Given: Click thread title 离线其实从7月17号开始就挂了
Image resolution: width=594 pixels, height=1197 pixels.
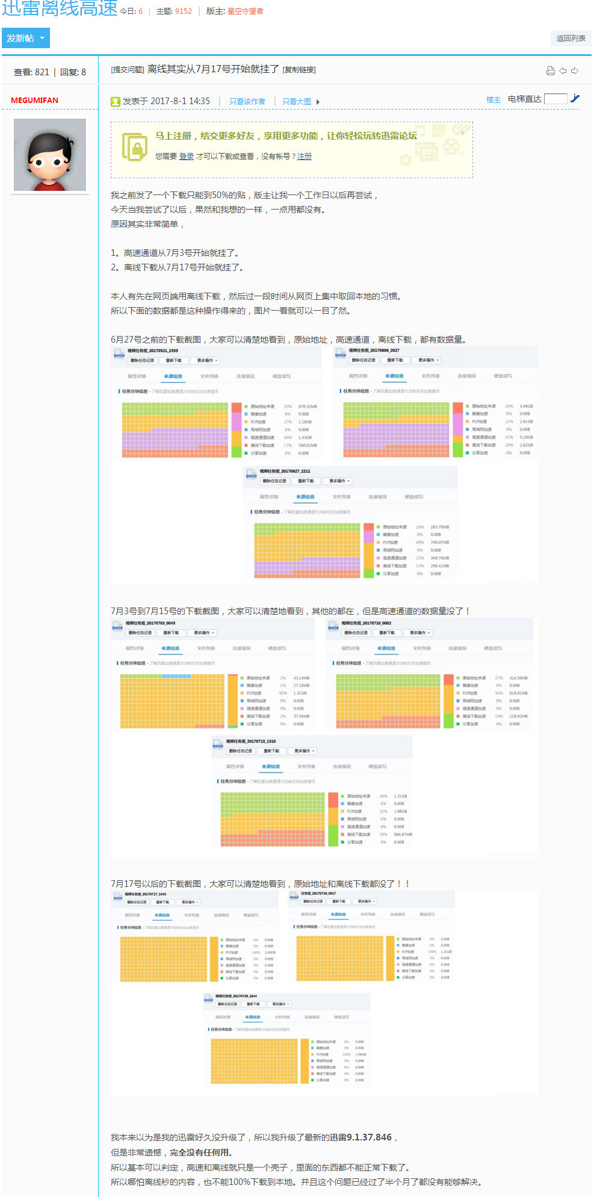Looking at the screenshot, I should (213, 69).
